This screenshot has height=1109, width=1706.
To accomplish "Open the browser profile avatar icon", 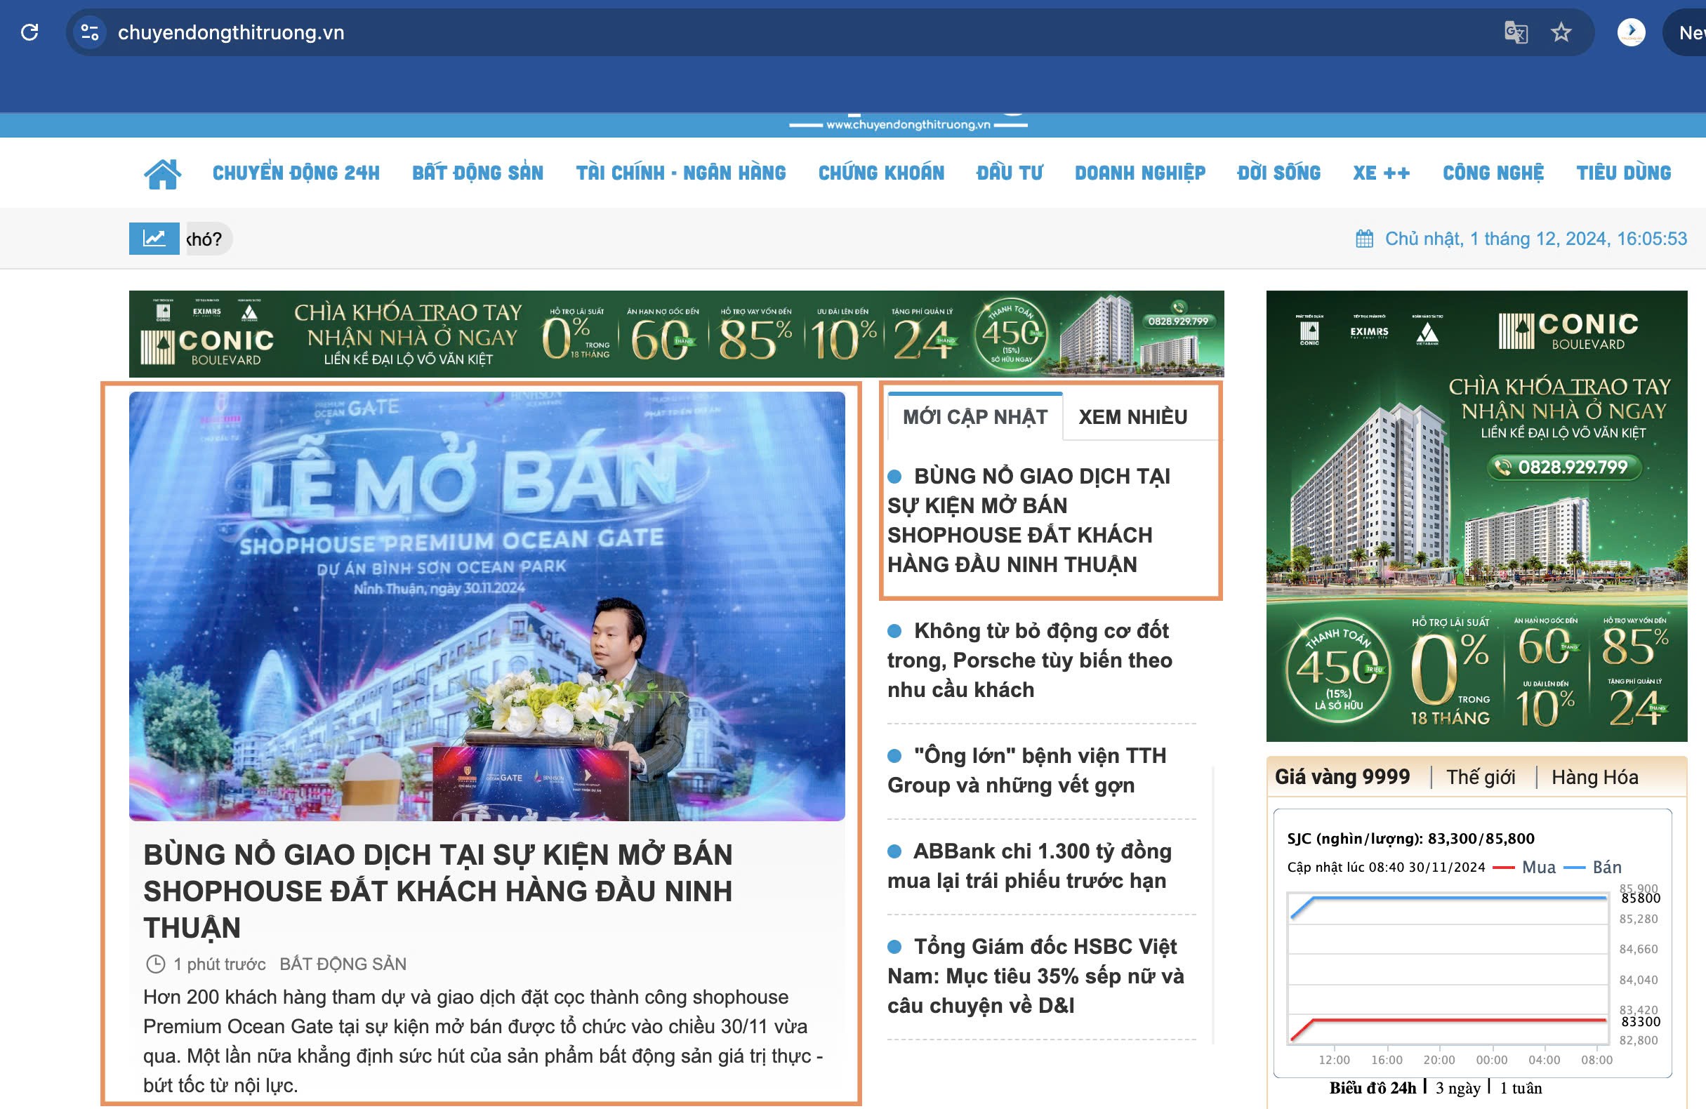I will point(1631,32).
